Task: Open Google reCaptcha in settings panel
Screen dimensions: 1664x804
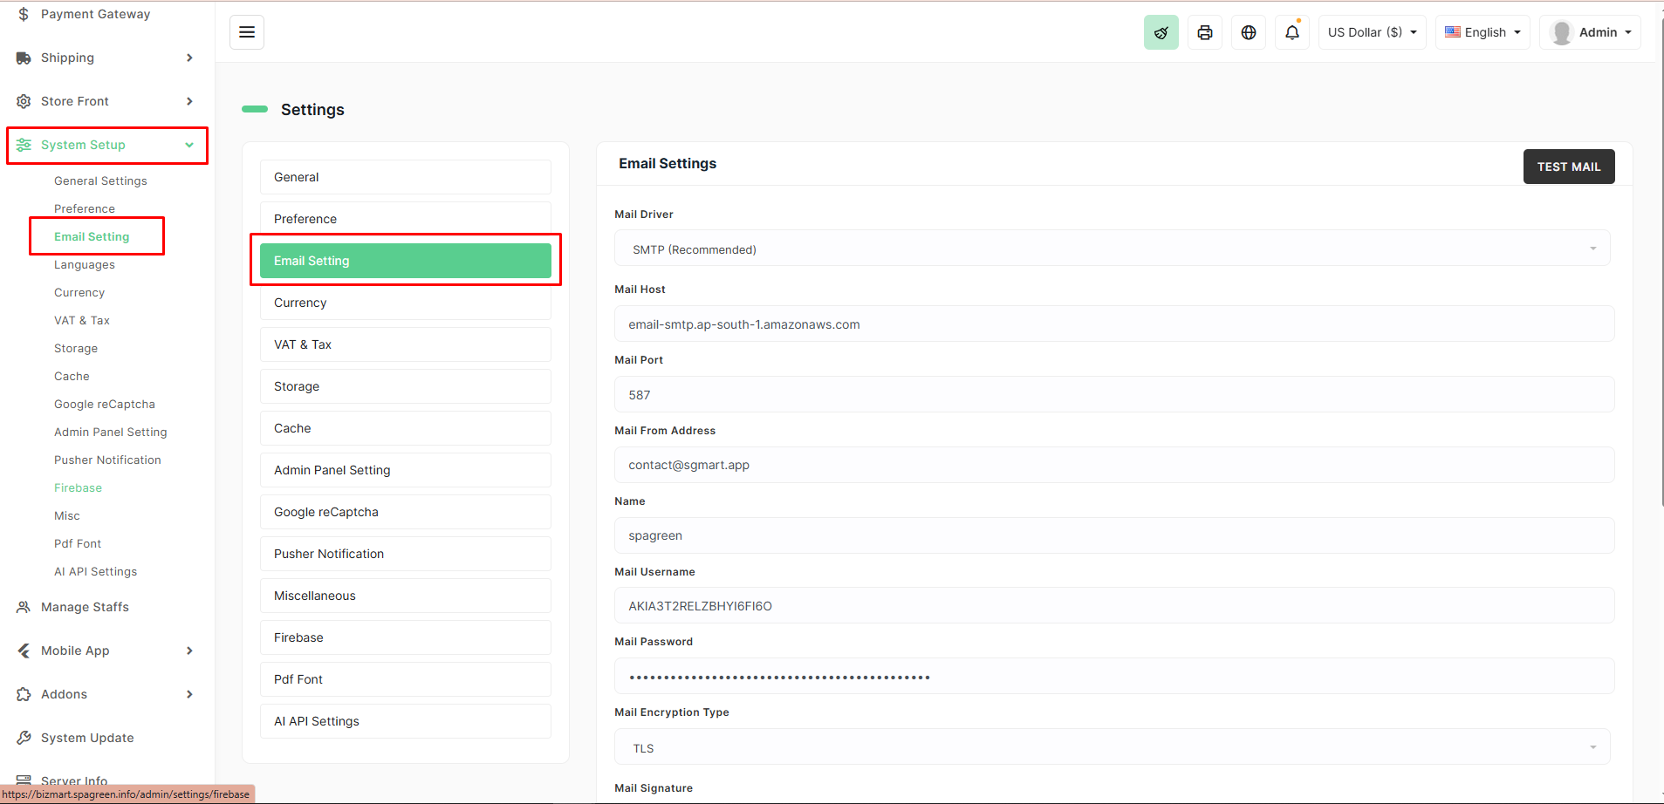Action: (405, 512)
